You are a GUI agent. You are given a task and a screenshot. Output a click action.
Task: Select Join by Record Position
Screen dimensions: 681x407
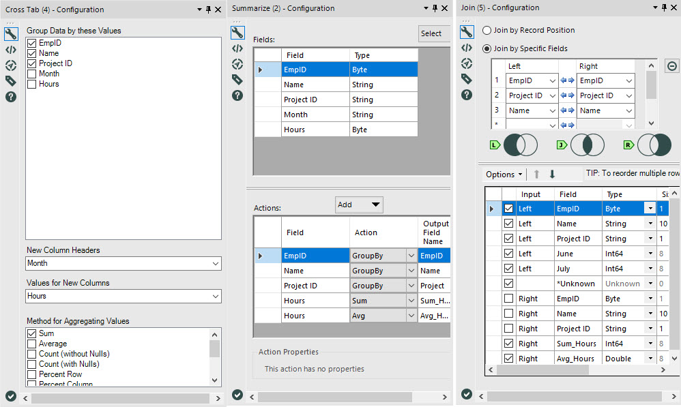[487, 31]
